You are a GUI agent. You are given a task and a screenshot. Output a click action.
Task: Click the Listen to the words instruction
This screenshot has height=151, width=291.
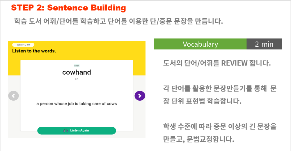click(x=34, y=51)
